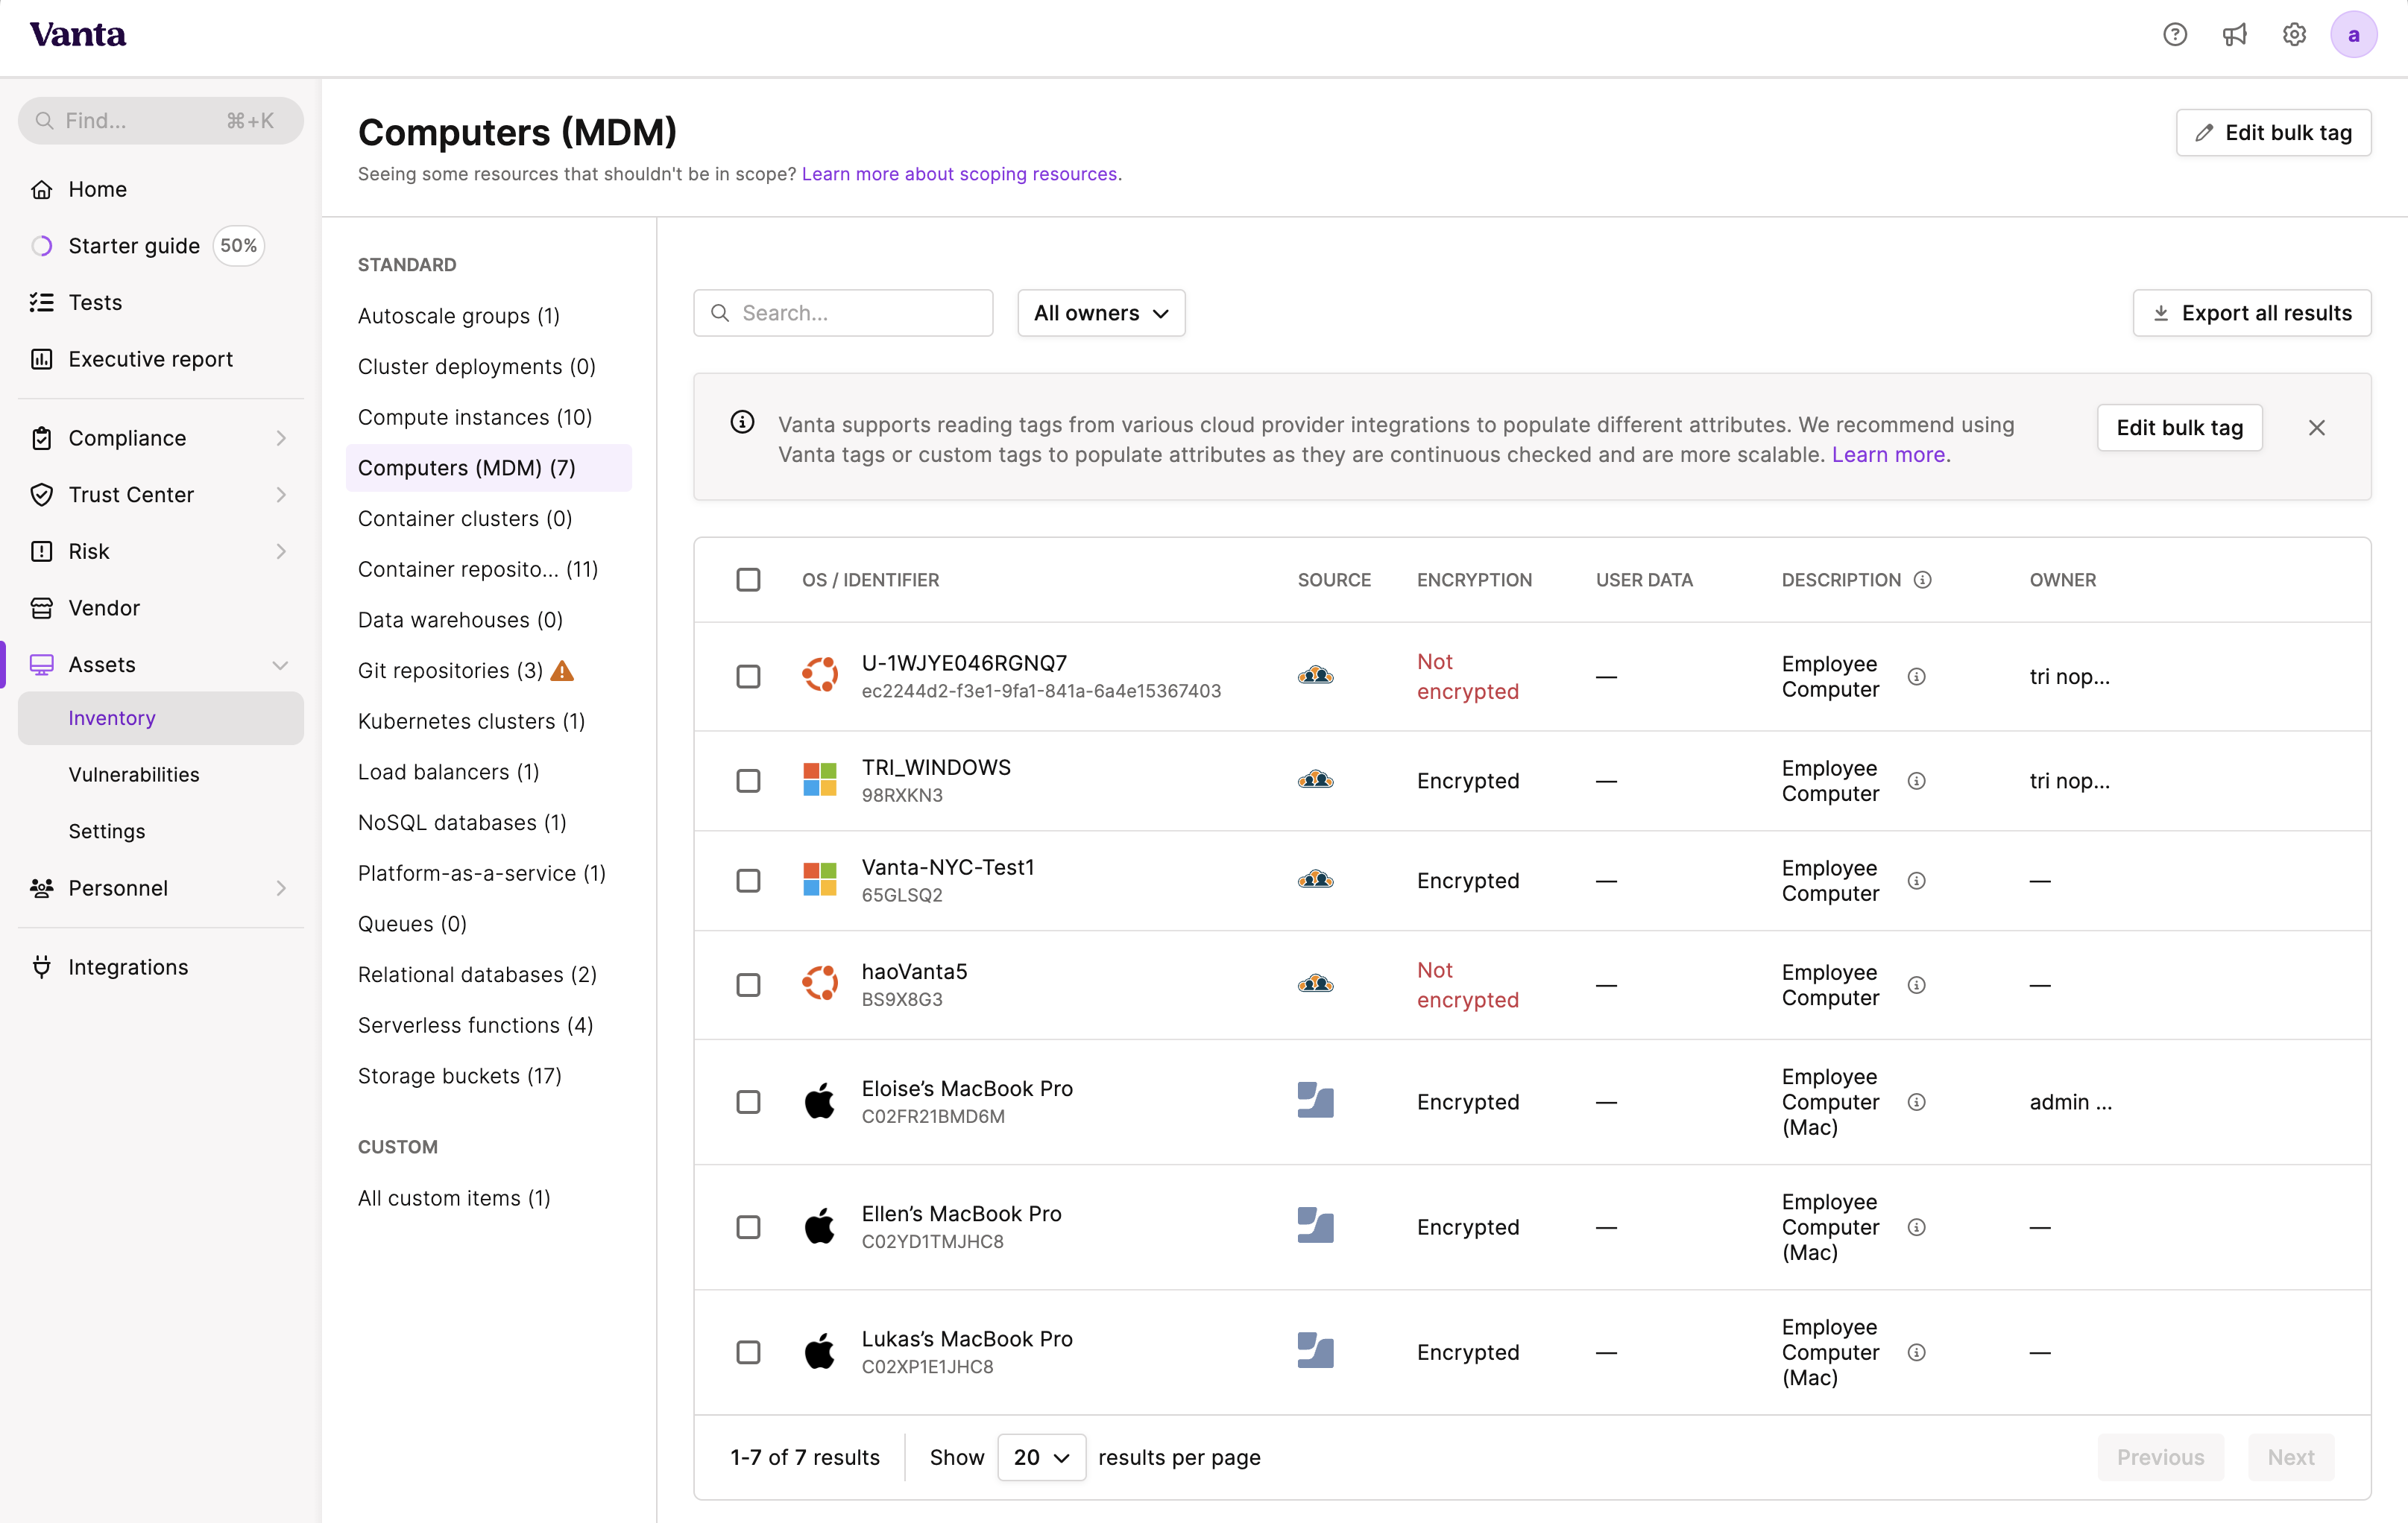Dismiss the tags info banner
Screen dimensions: 2408x1523
(x=2316, y=428)
